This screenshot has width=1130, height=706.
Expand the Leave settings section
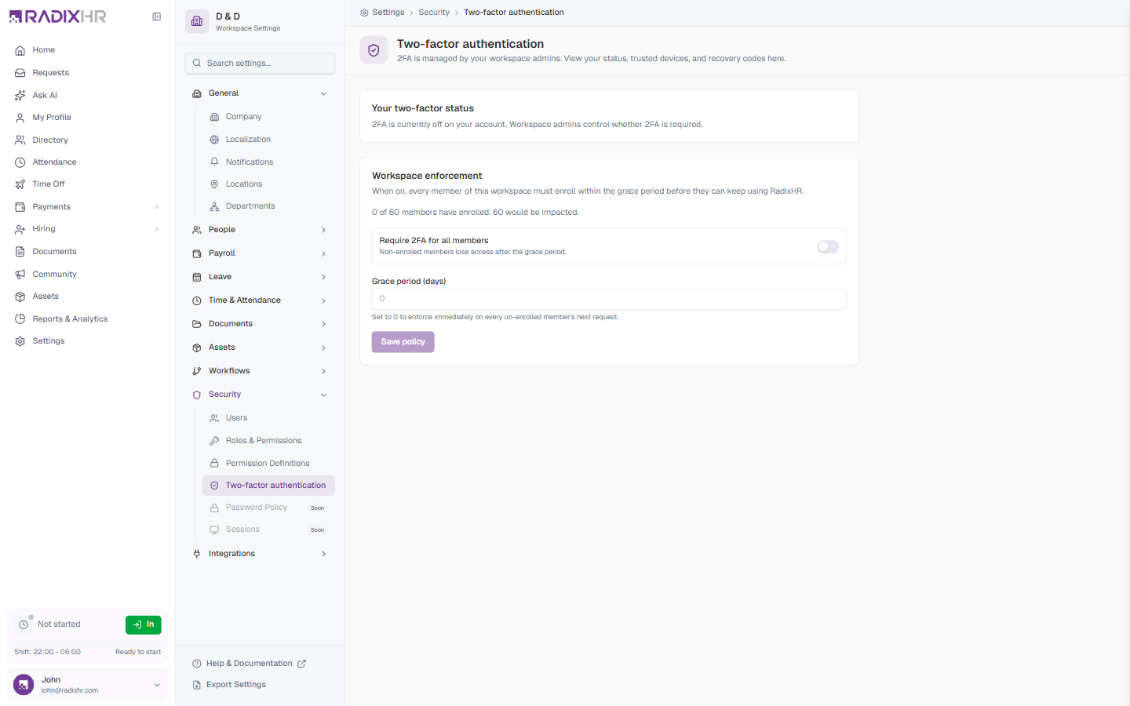coord(323,277)
